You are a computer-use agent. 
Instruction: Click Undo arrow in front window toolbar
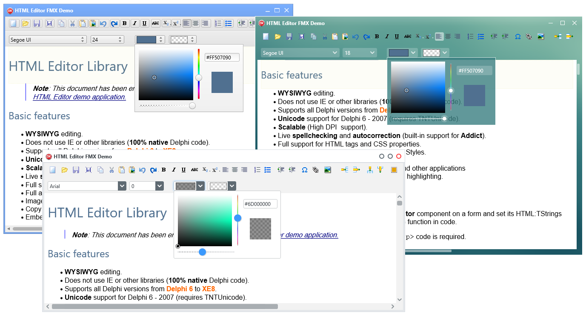pos(142,170)
